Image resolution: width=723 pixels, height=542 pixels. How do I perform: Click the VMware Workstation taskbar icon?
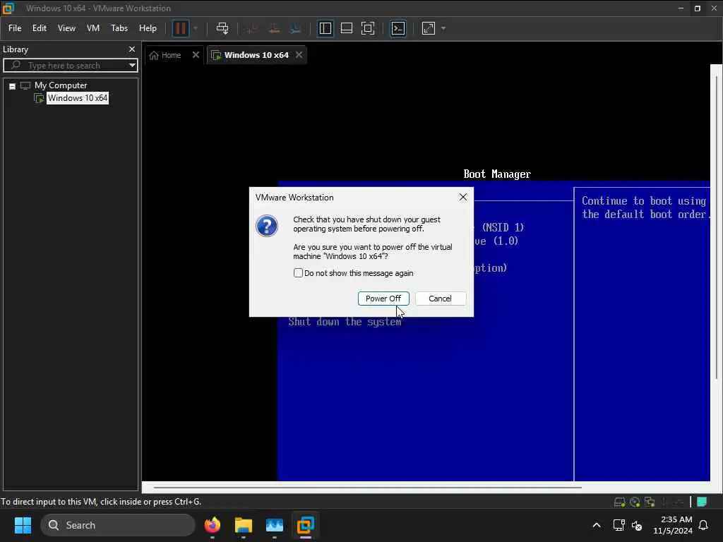pos(305,525)
